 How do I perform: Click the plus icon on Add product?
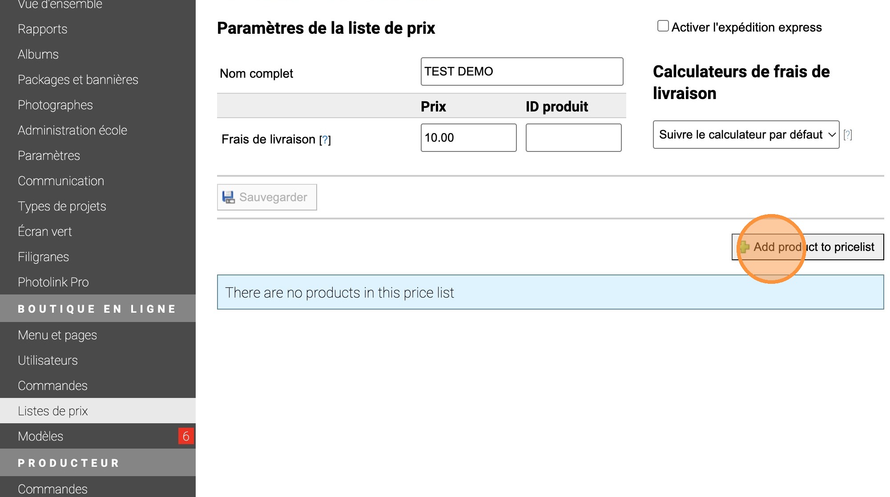coord(745,247)
